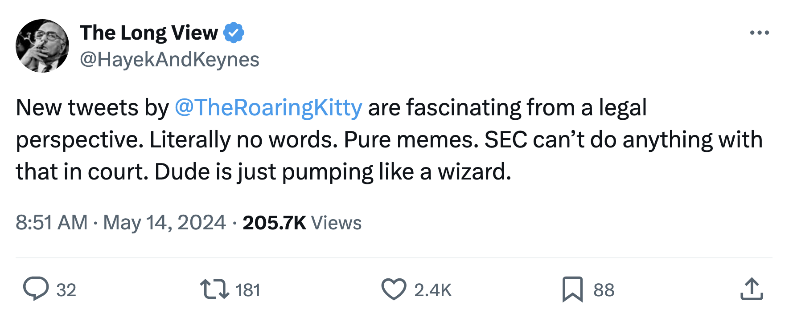The width and height of the screenshot is (789, 318).
Task: Click the display name "The Long View"
Action: click(149, 33)
